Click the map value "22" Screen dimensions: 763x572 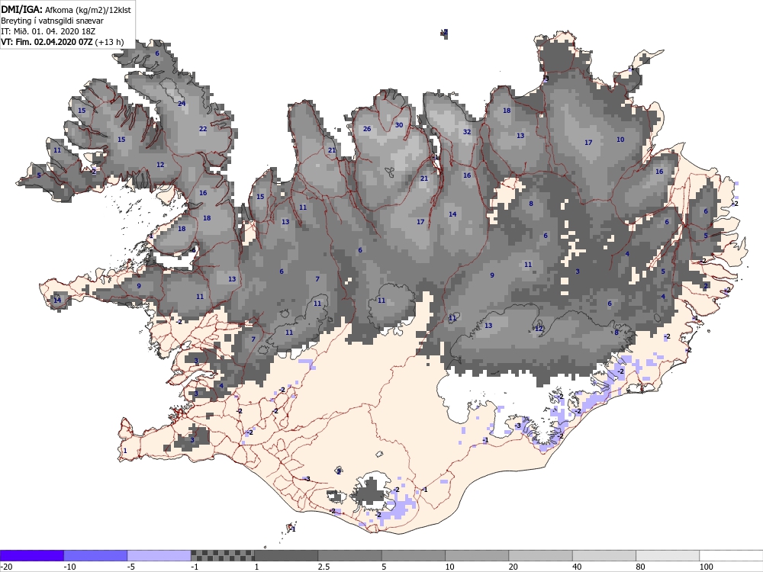(203, 129)
